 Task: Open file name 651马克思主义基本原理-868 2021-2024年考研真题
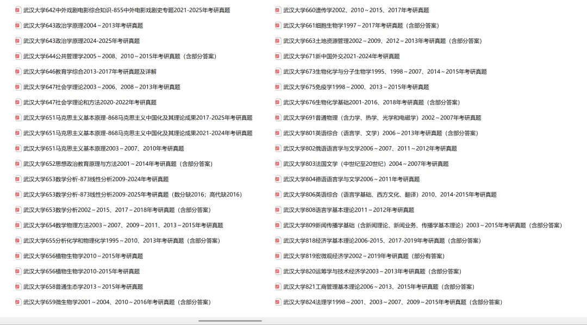[x=138, y=133]
